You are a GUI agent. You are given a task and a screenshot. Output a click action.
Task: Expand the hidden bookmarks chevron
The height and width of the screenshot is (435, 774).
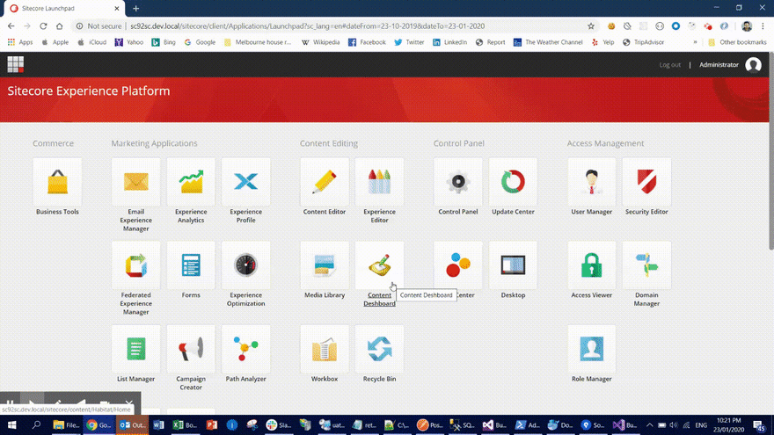click(x=695, y=42)
